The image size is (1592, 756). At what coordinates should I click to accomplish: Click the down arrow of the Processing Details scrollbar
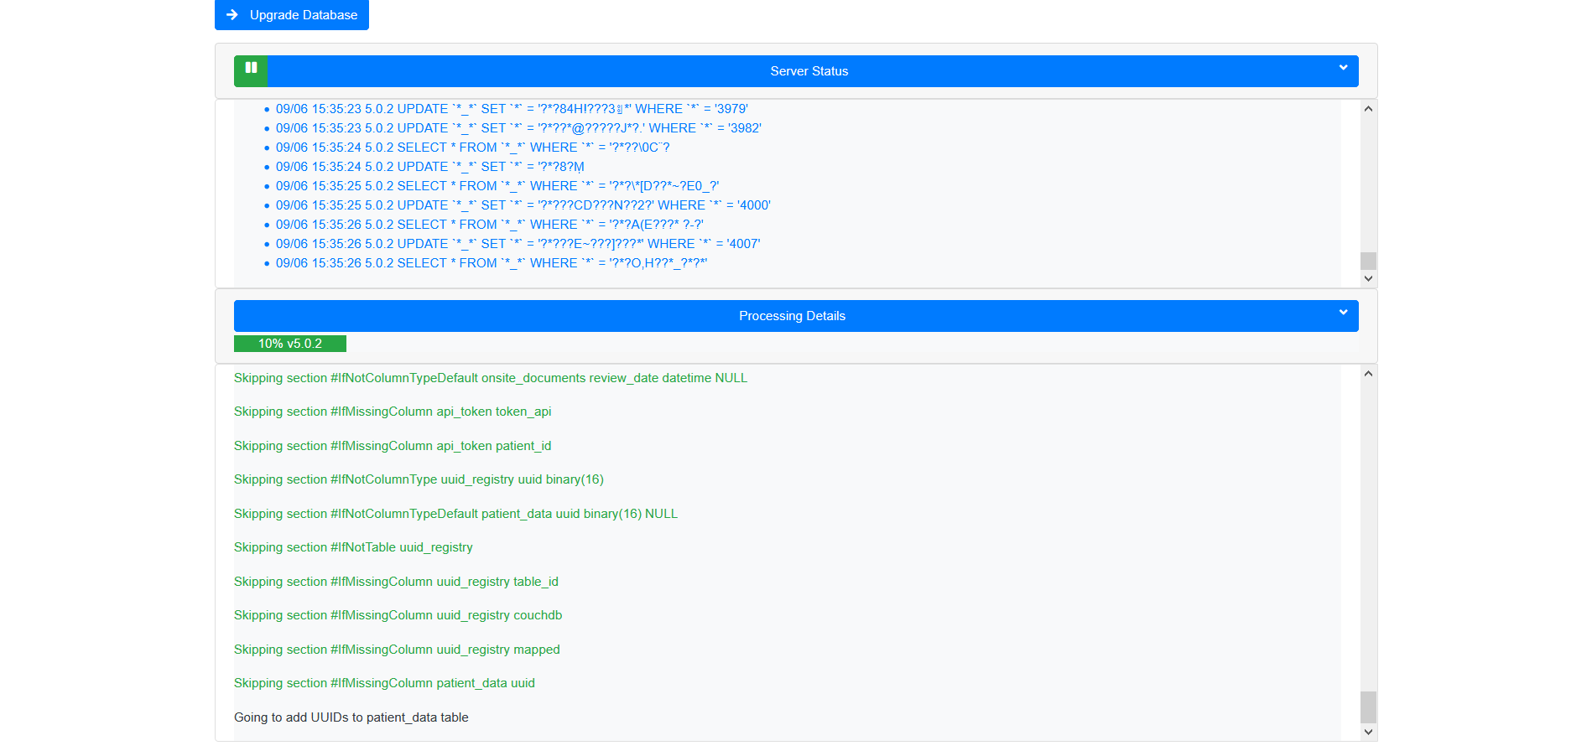1368,732
